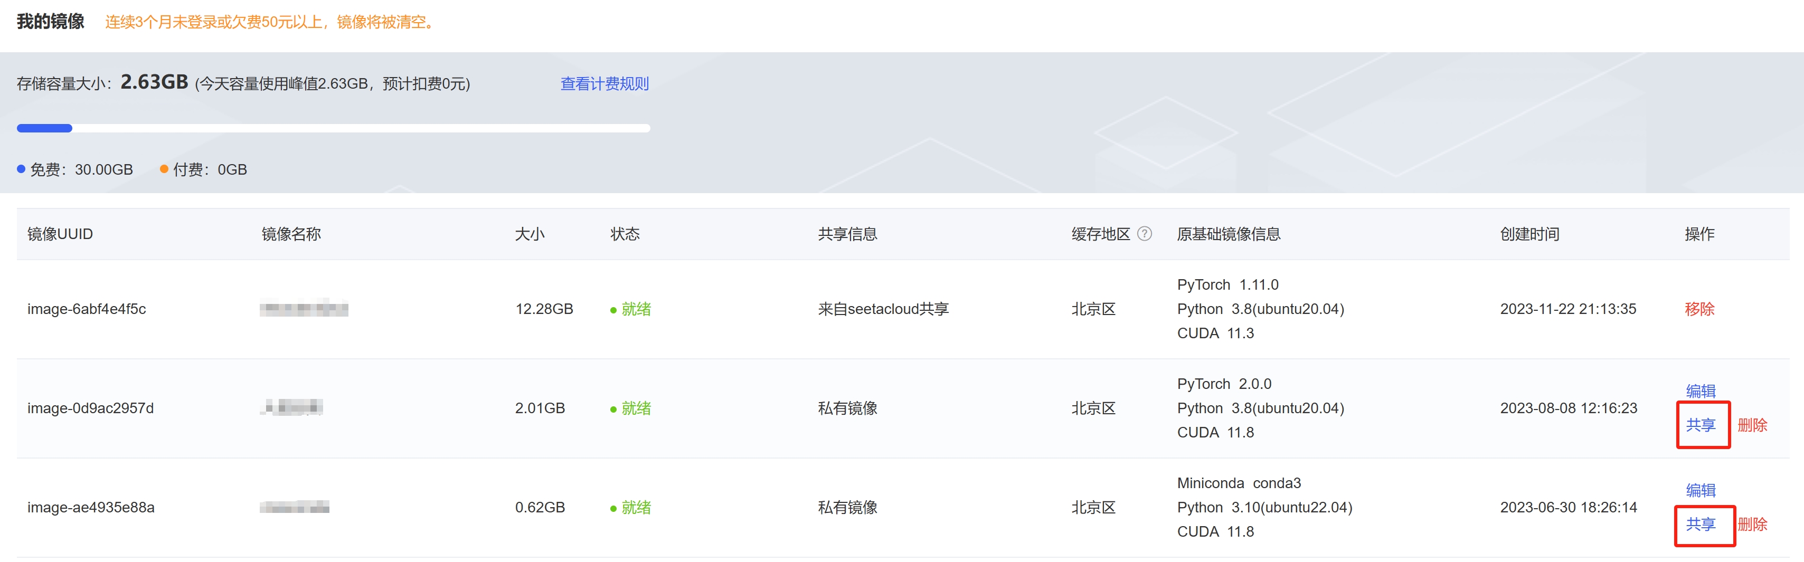Click blurred image name of image-0d9ac2957d
1804x562 pixels.
coord(291,407)
